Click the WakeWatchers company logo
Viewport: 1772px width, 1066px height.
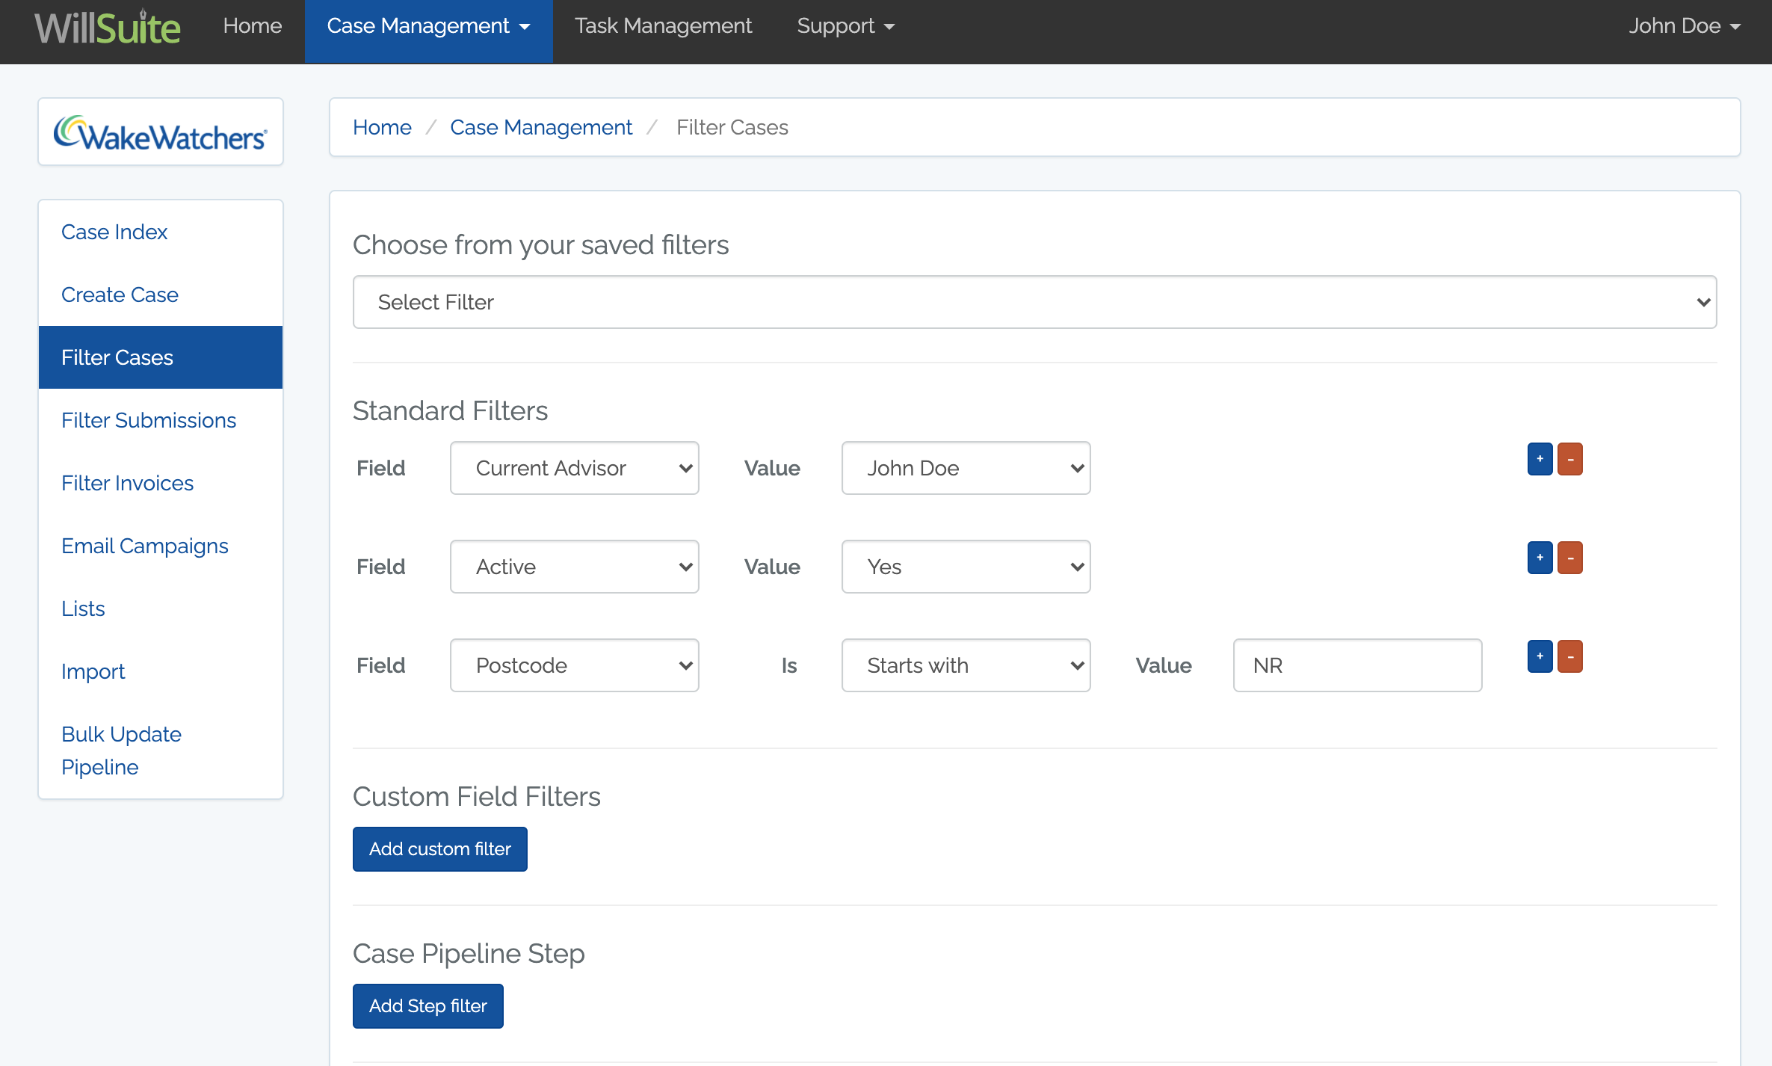[x=160, y=133]
